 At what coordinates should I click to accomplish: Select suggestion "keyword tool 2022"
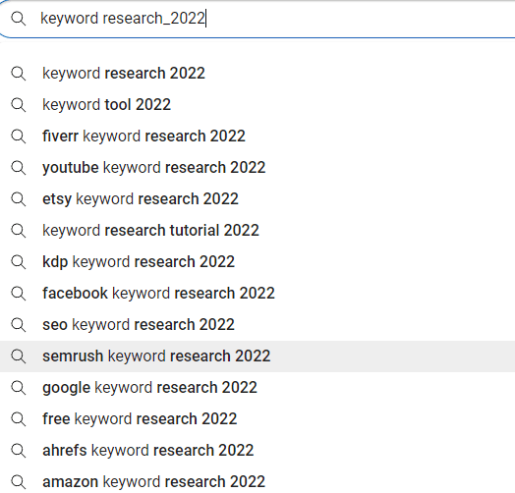(257, 105)
